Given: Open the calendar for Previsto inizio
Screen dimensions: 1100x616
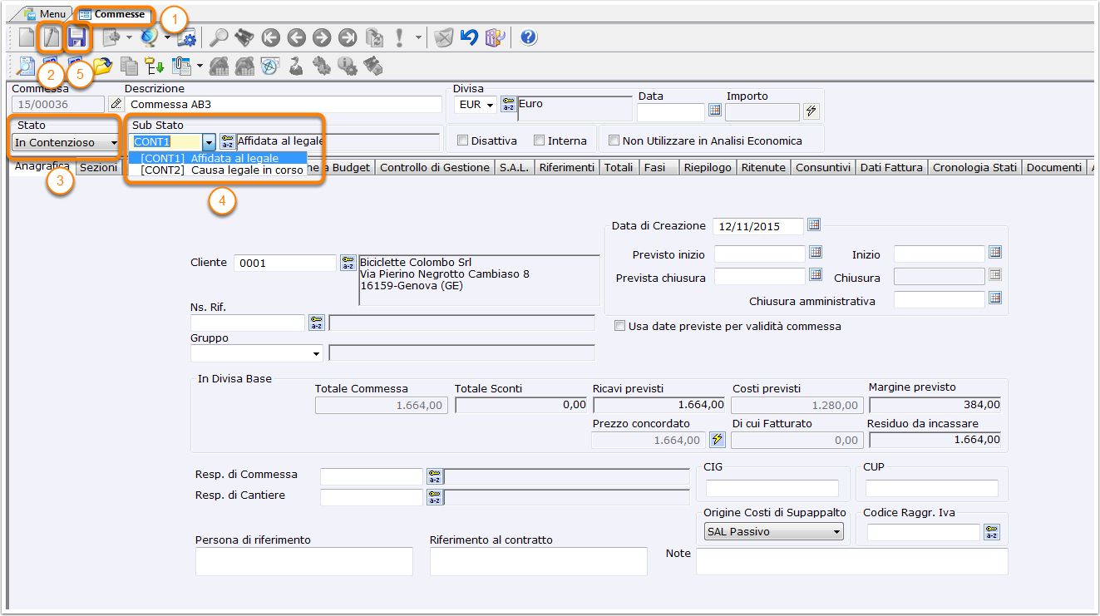Looking at the screenshot, I should pyautogui.click(x=816, y=253).
